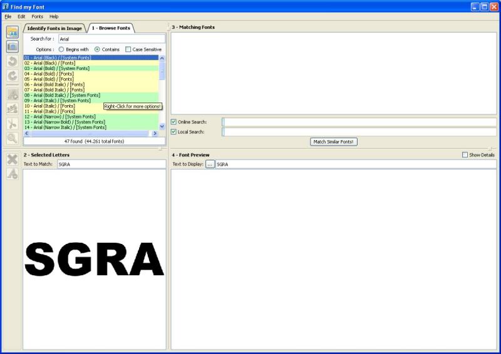Viewport: 501px width, 354px height.
Task: Select 14 - Arial (Narrow Italic) / [System Fonts]
Action: [x=91, y=128]
